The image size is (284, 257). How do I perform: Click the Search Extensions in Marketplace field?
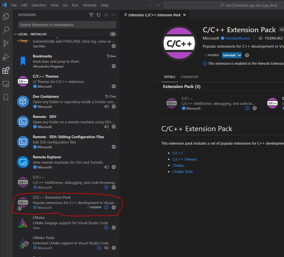coord(67,25)
